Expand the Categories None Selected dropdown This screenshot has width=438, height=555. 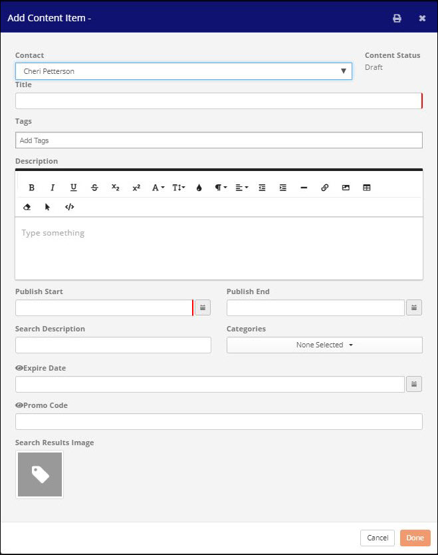point(324,345)
